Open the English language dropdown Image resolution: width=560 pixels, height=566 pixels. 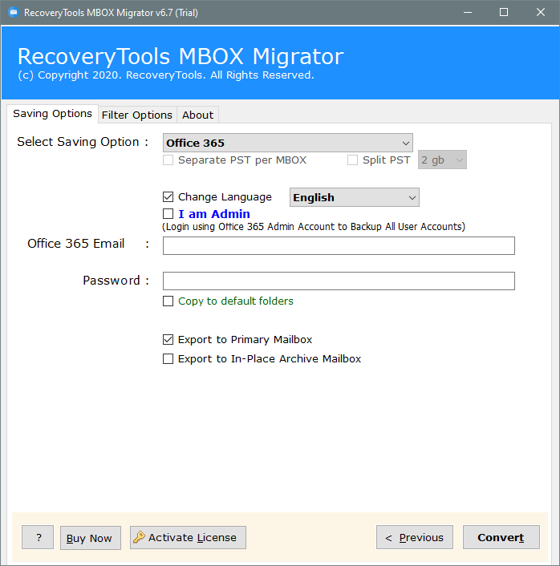[355, 197]
